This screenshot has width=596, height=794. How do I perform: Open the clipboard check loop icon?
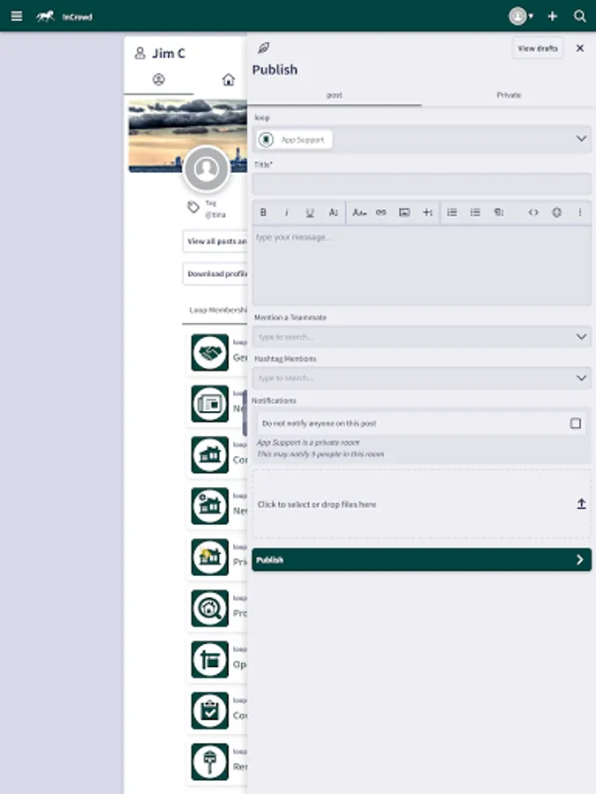(210, 710)
